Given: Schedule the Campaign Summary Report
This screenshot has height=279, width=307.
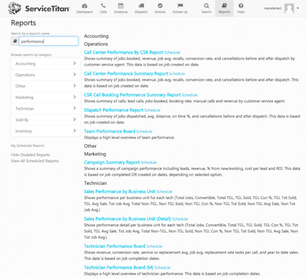Looking at the screenshot, I should coord(149,162).
